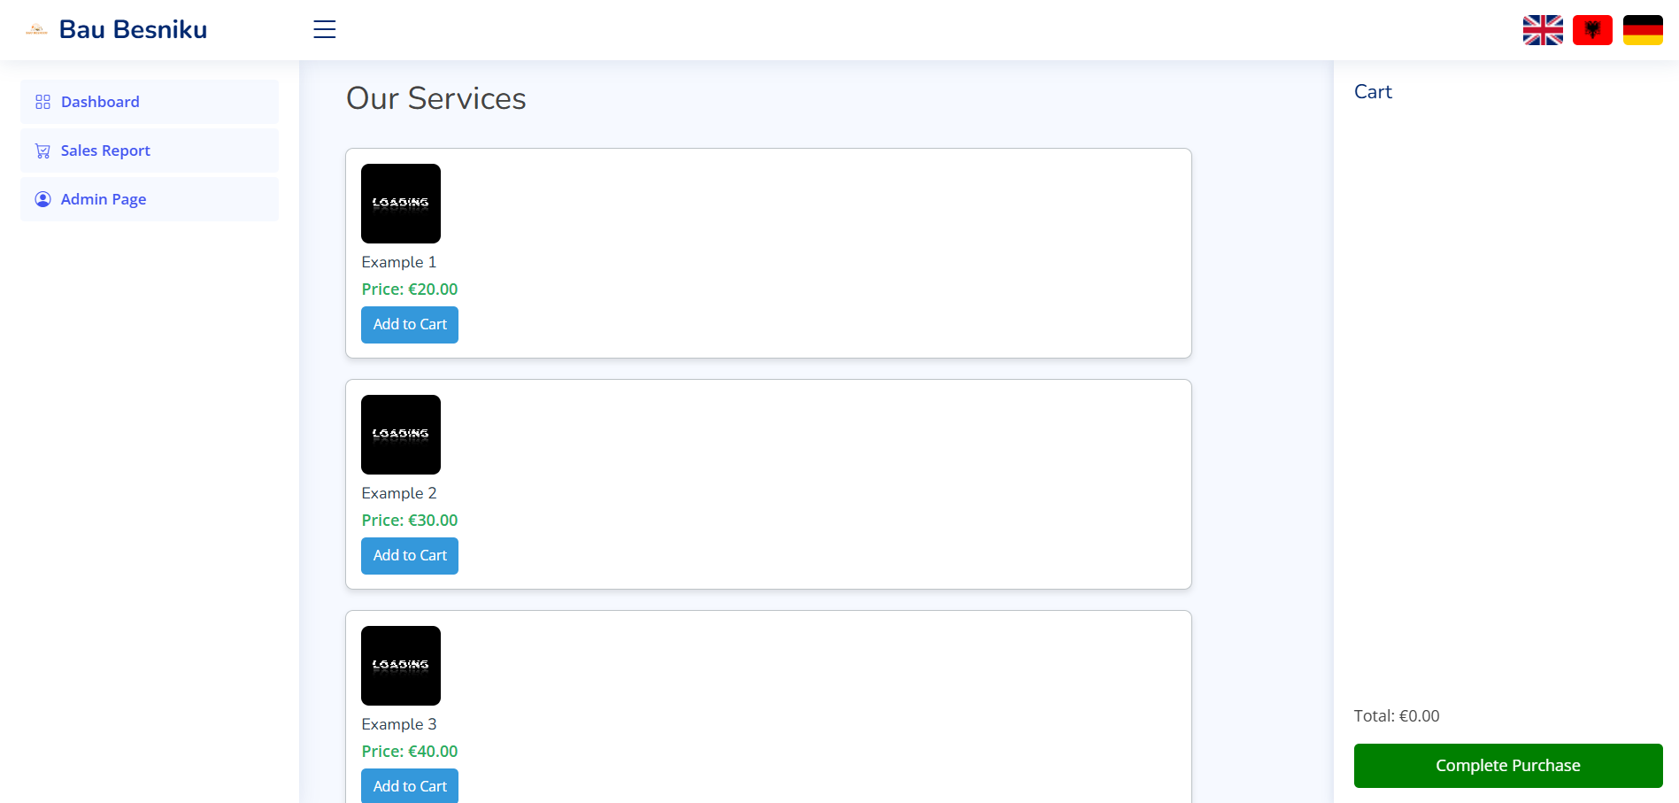This screenshot has height=803, width=1679.
Task: Select the Albanian flag language
Action: point(1591,30)
